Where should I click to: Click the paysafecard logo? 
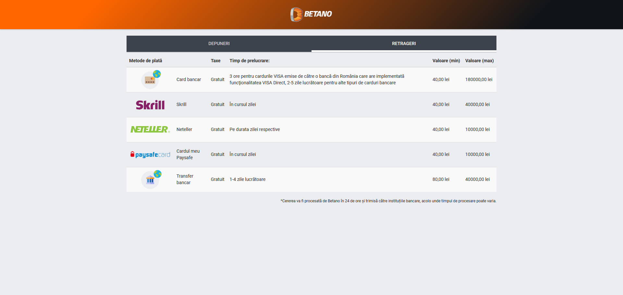click(150, 154)
